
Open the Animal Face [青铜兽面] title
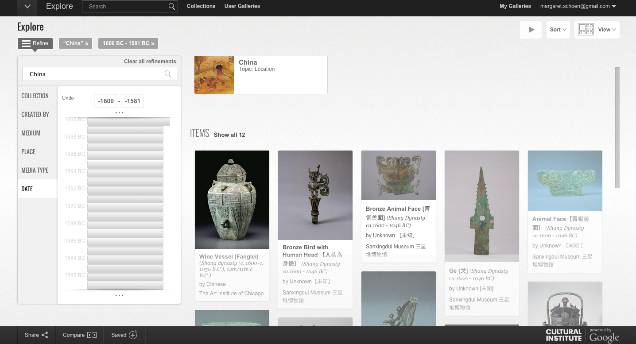coord(561,223)
